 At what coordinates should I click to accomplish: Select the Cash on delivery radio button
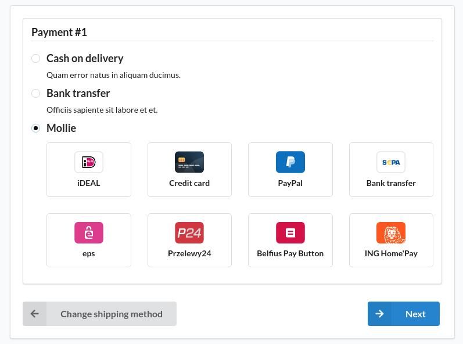point(36,59)
